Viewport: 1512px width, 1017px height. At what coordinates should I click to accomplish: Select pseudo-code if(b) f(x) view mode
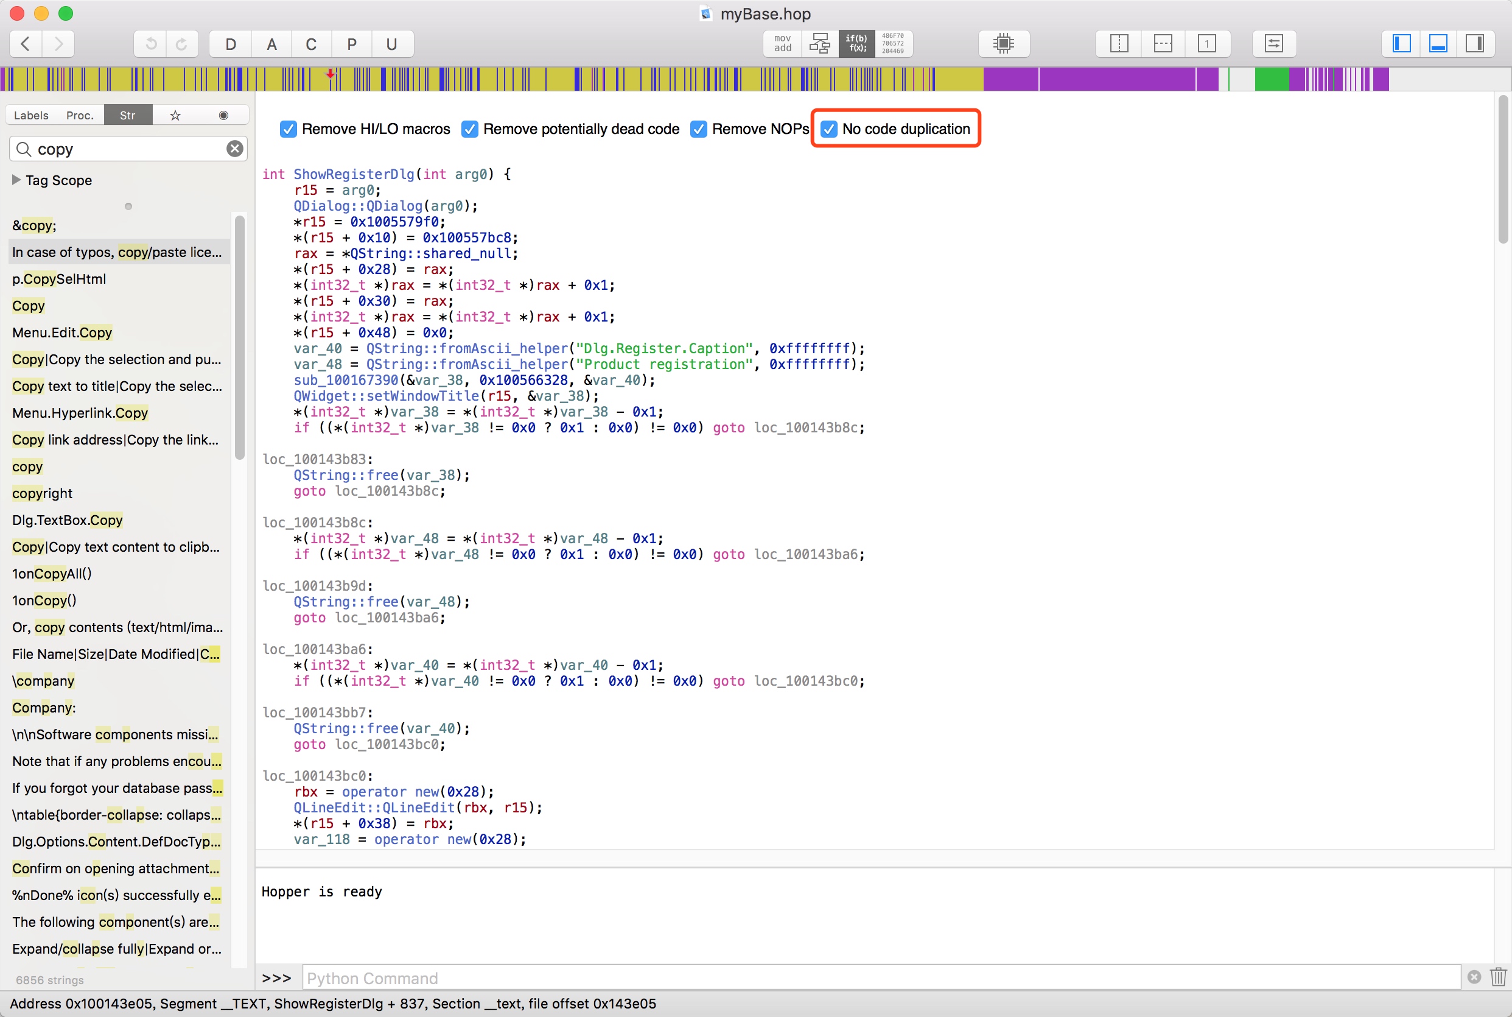856,43
